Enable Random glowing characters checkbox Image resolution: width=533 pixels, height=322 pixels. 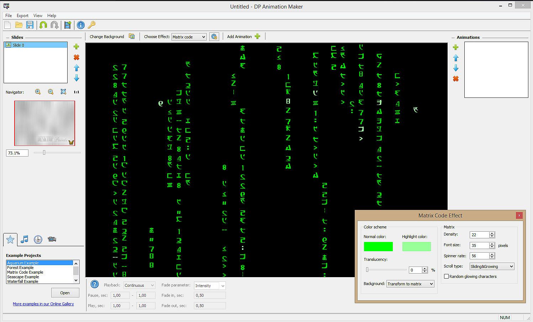(447, 276)
